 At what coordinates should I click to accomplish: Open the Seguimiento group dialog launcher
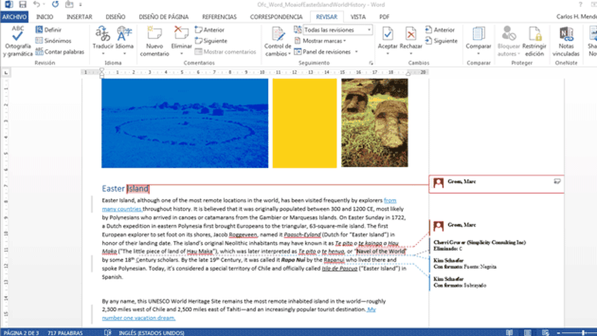coord(371,63)
